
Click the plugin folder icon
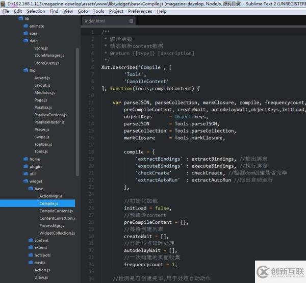point(26,166)
